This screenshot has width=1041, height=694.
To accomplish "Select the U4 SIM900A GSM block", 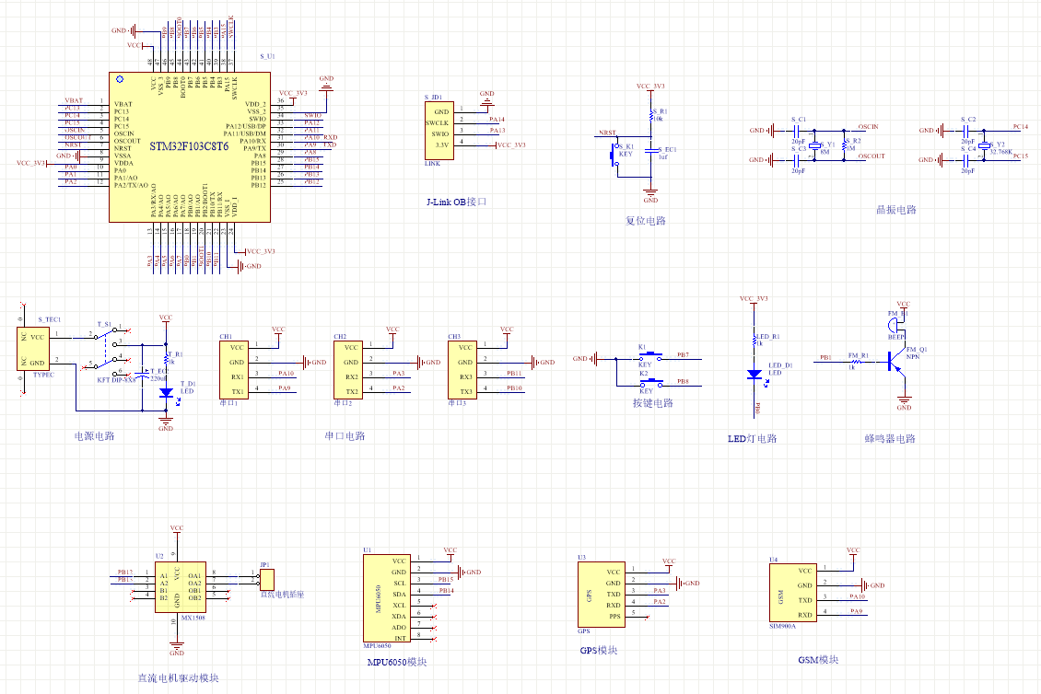I will click(792, 593).
